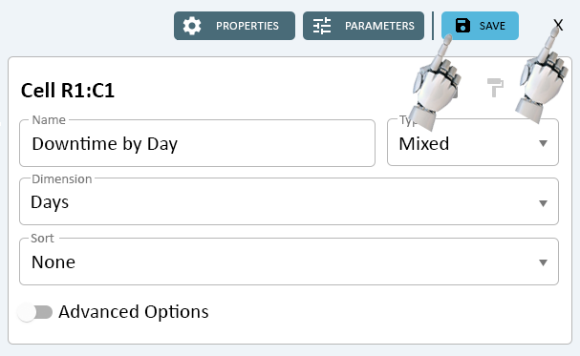This screenshot has width=580, height=356.
Task: Toggle the Advanced Options switch
Action: coord(35,312)
